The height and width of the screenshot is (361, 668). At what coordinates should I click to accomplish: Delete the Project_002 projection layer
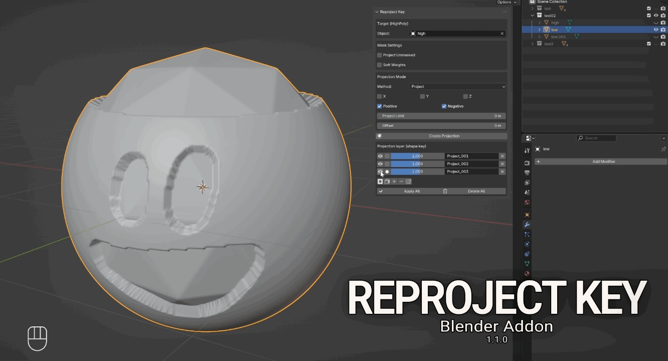(503, 164)
